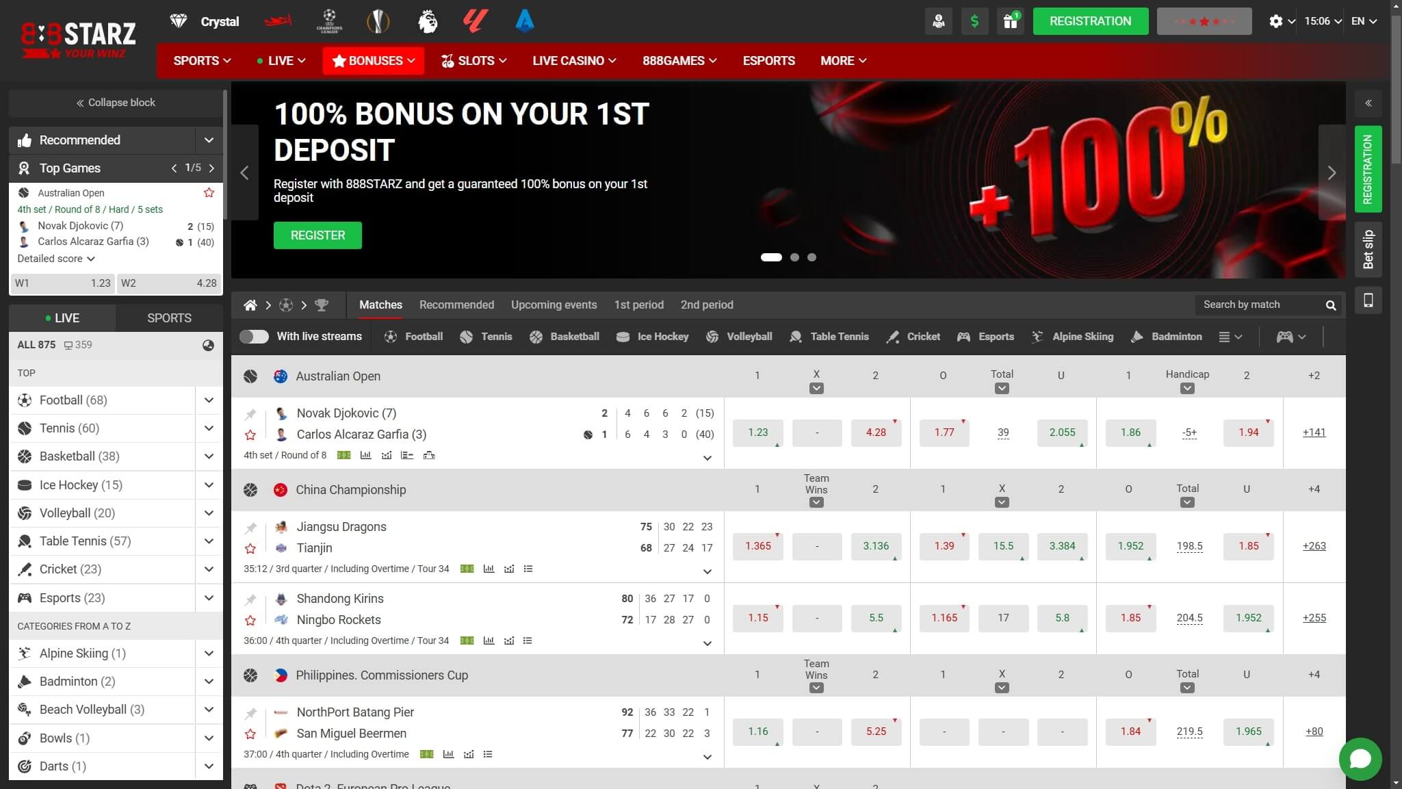Viewport: 1402px width, 789px height.
Task: Expand Detailed score for Djokovic match
Action: [56, 259]
